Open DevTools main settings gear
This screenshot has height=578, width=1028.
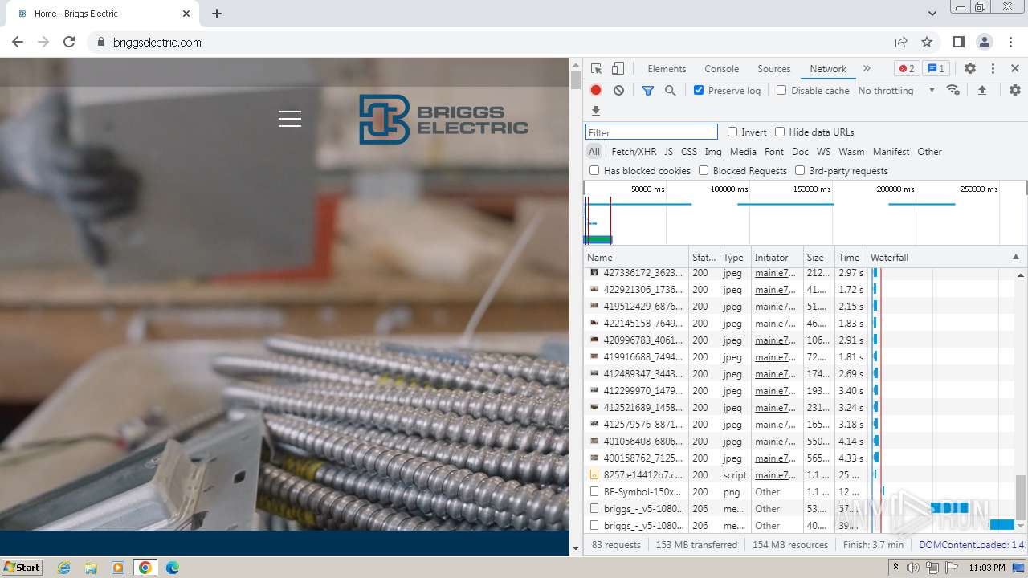click(970, 69)
